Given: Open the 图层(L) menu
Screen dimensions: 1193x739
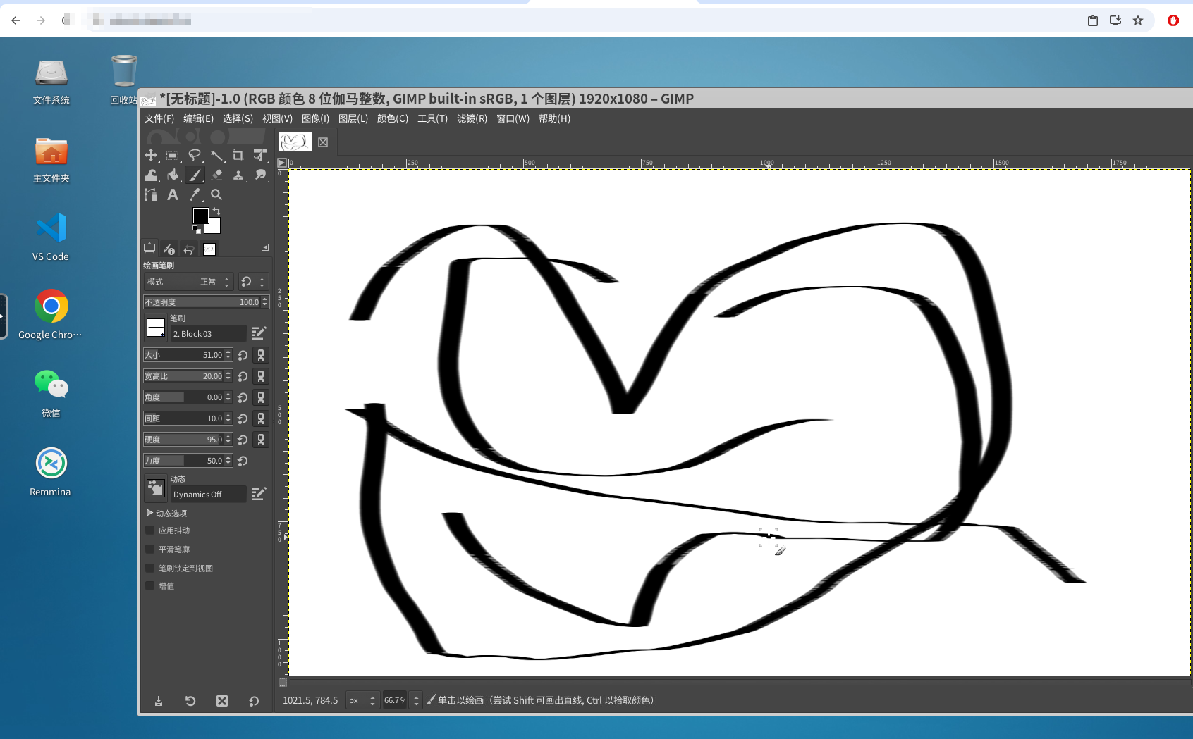Looking at the screenshot, I should point(353,118).
